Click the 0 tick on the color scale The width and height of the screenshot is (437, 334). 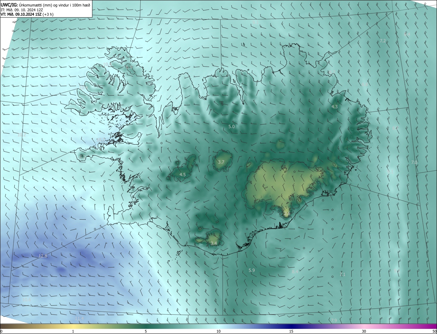click(1, 332)
